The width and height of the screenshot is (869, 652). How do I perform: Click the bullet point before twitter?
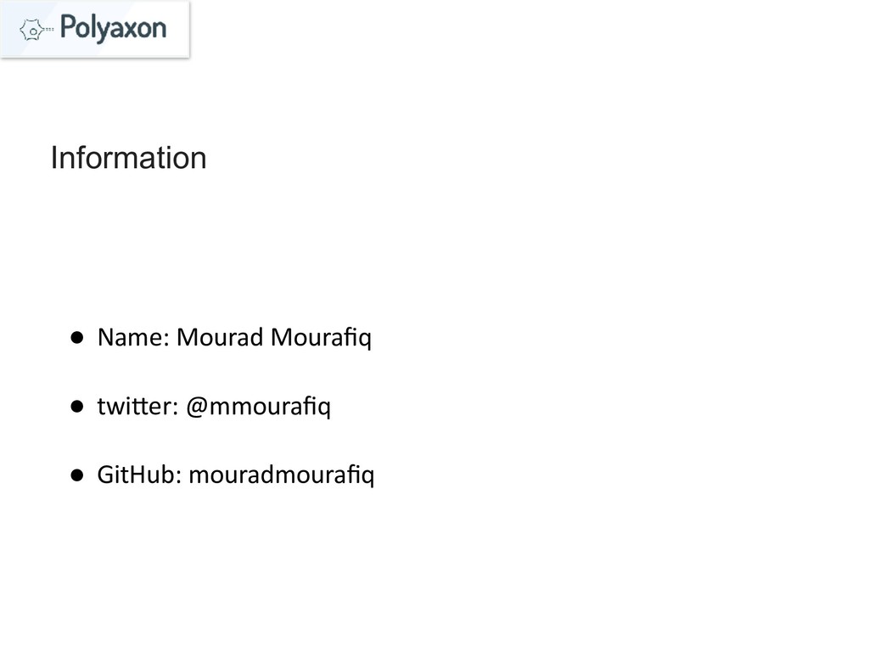(76, 408)
